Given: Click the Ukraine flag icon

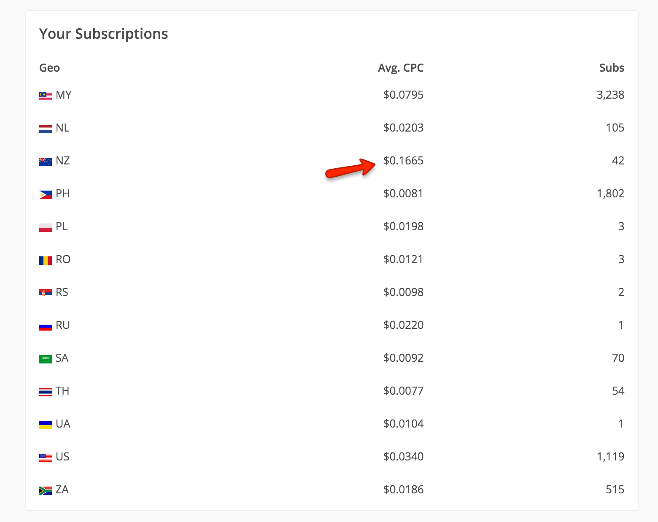Looking at the screenshot, I should [46, 425].
